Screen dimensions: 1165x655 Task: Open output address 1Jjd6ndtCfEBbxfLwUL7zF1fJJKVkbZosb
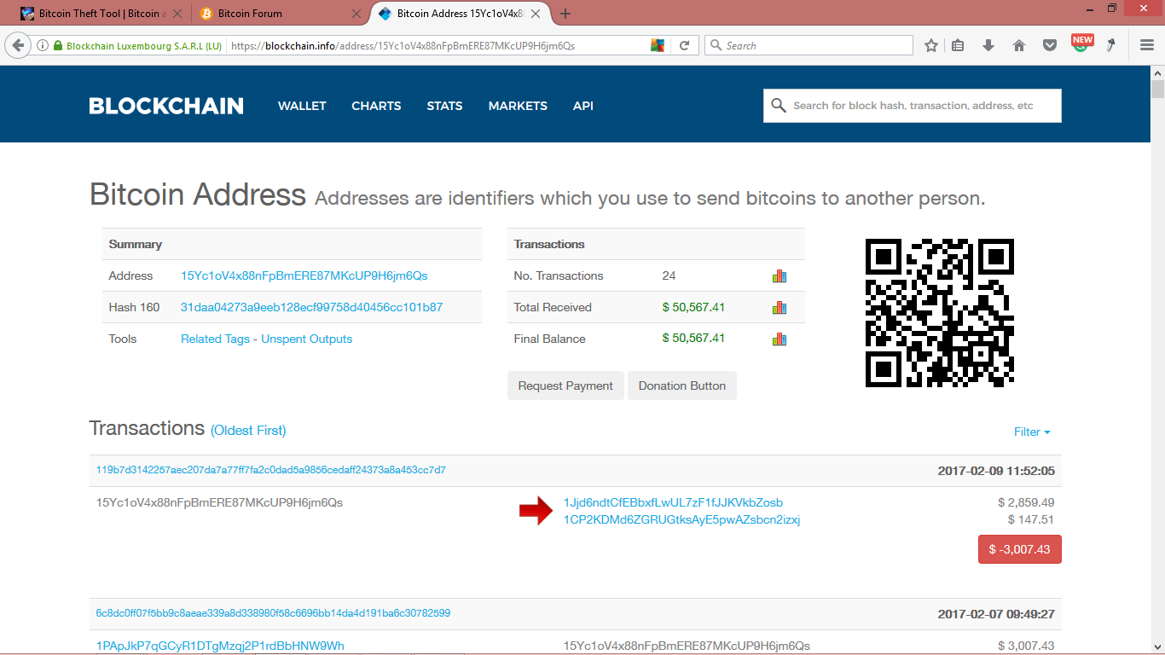[x=673, y=502]
